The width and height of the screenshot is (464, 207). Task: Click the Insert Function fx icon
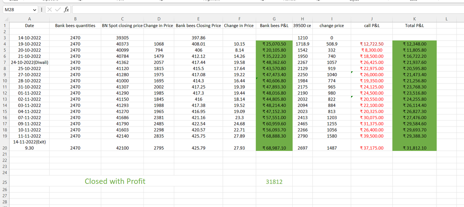[67, 9]
